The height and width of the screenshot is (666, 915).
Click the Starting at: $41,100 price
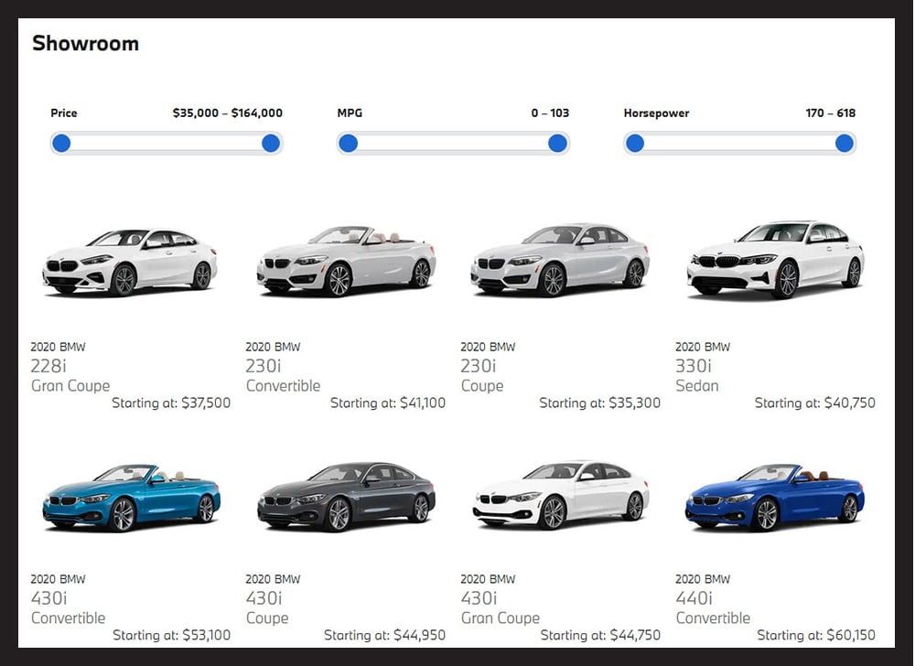pyautogui.click(x=388, y=403)
